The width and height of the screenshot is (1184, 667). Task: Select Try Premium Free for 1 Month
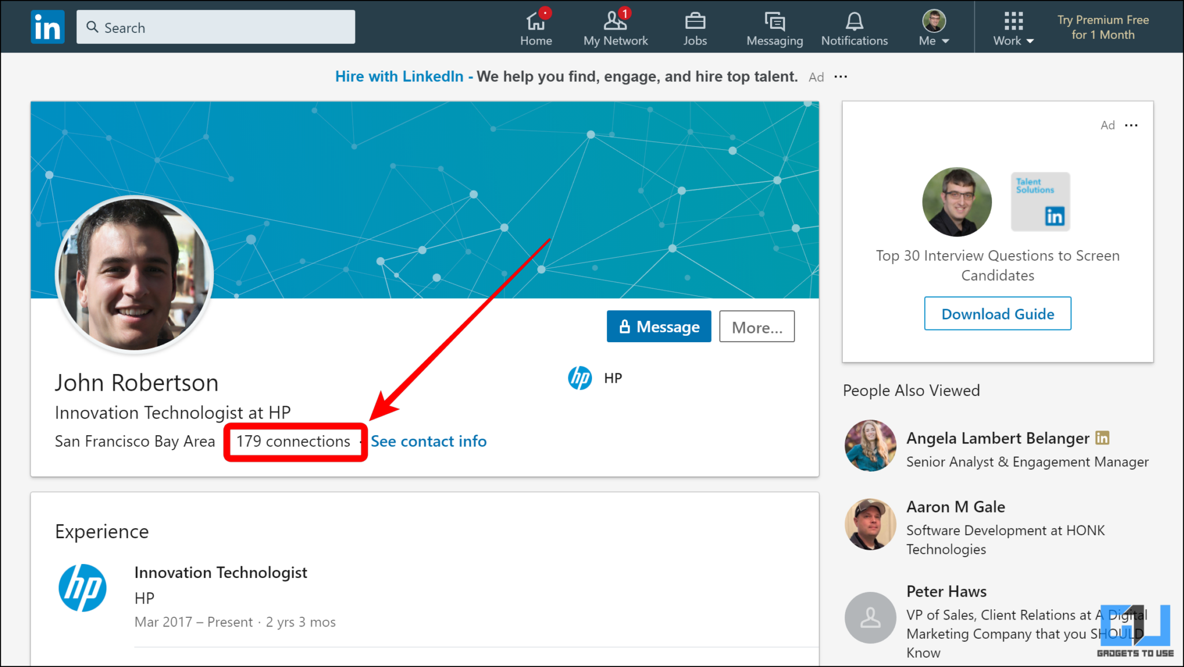coord(1102,27)
